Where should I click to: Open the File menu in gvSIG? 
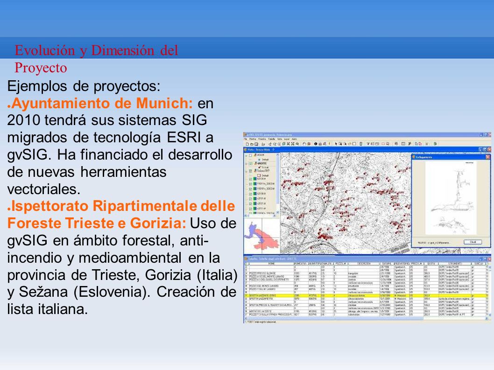click(x=246, y=139)
